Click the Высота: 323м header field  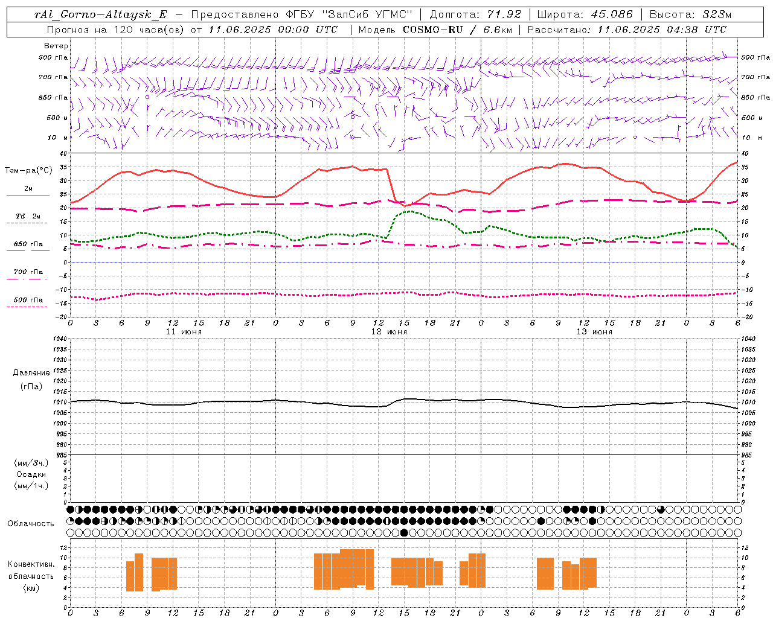click(x=690, y=14)
